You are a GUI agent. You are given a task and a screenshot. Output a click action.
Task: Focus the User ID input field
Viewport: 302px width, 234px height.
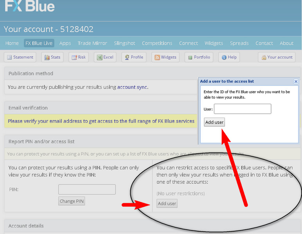click(243, 109)
